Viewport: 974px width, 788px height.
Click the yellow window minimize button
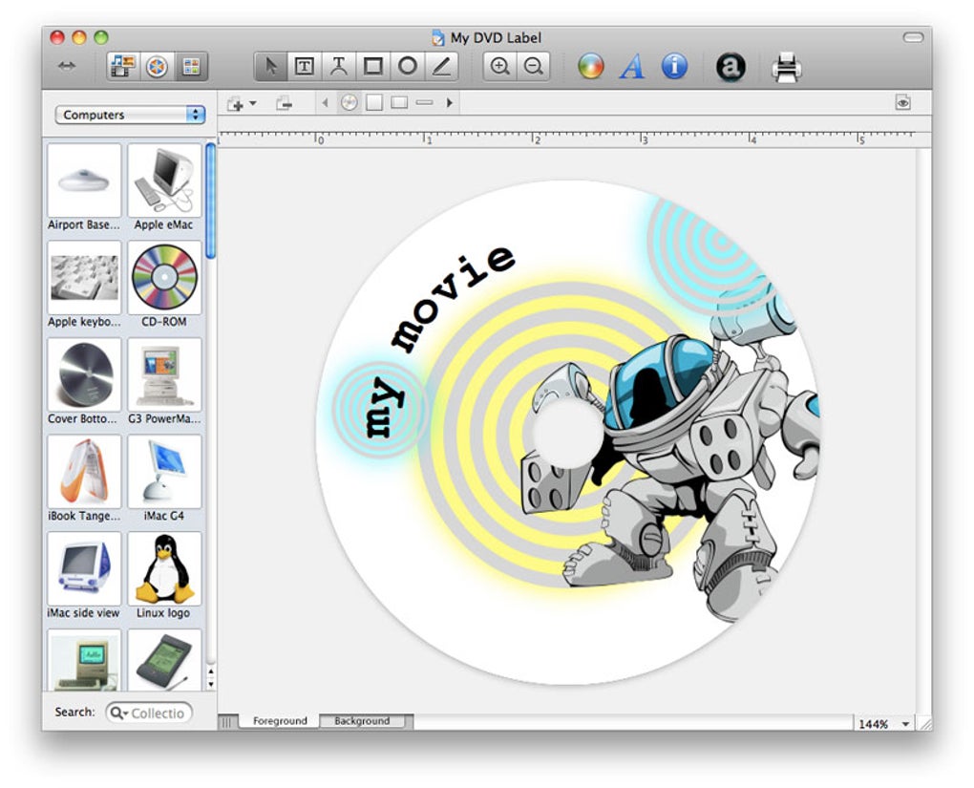79,37
